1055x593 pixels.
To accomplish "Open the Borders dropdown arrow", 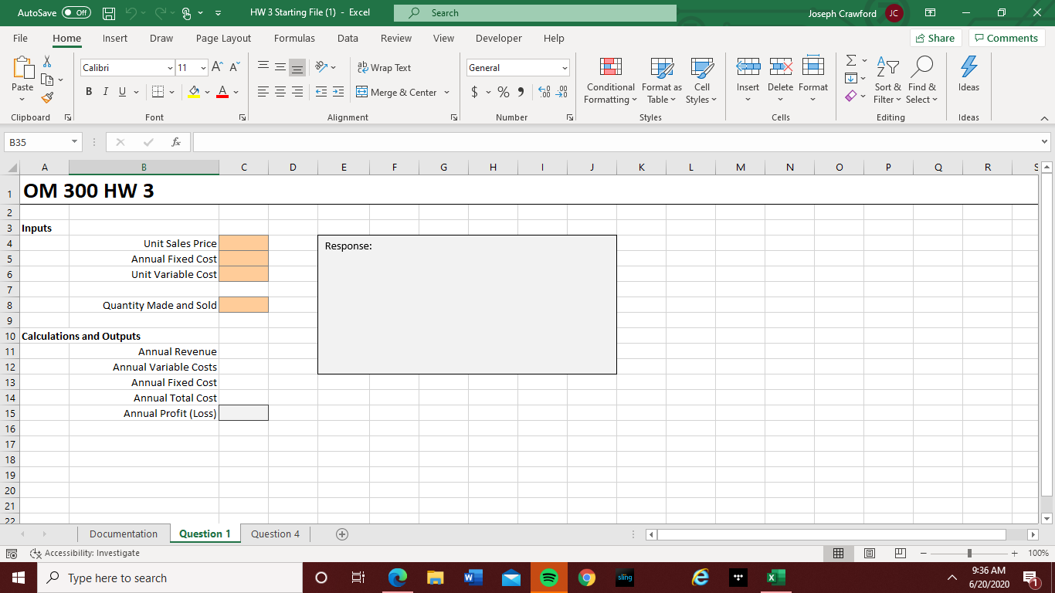I will point(171,92).
